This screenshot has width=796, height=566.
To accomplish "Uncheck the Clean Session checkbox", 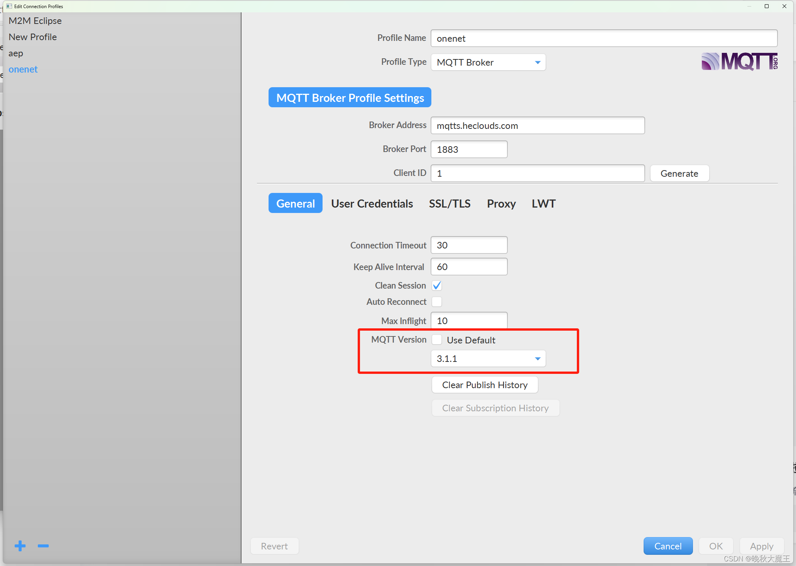I will [x=437, y=286].
